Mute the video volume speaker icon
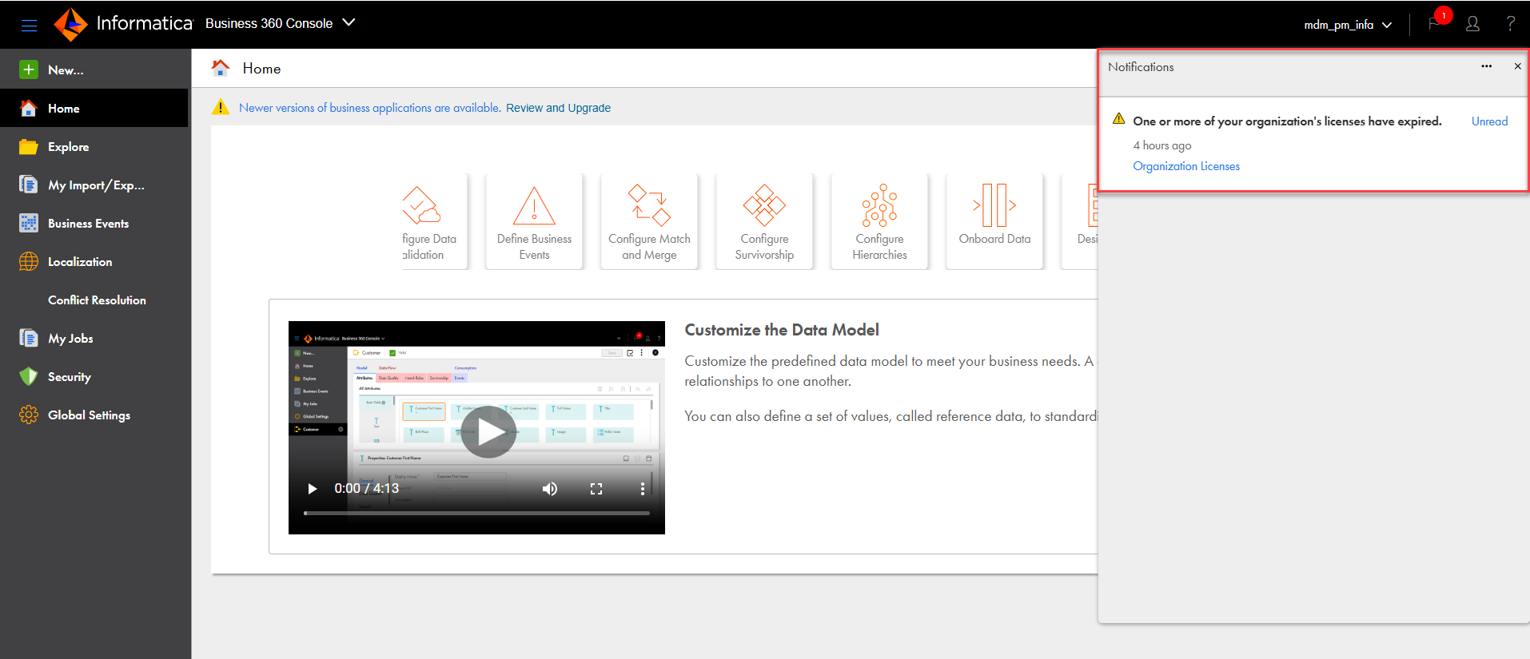This screenshot has width=1530, height=659. 550,489
